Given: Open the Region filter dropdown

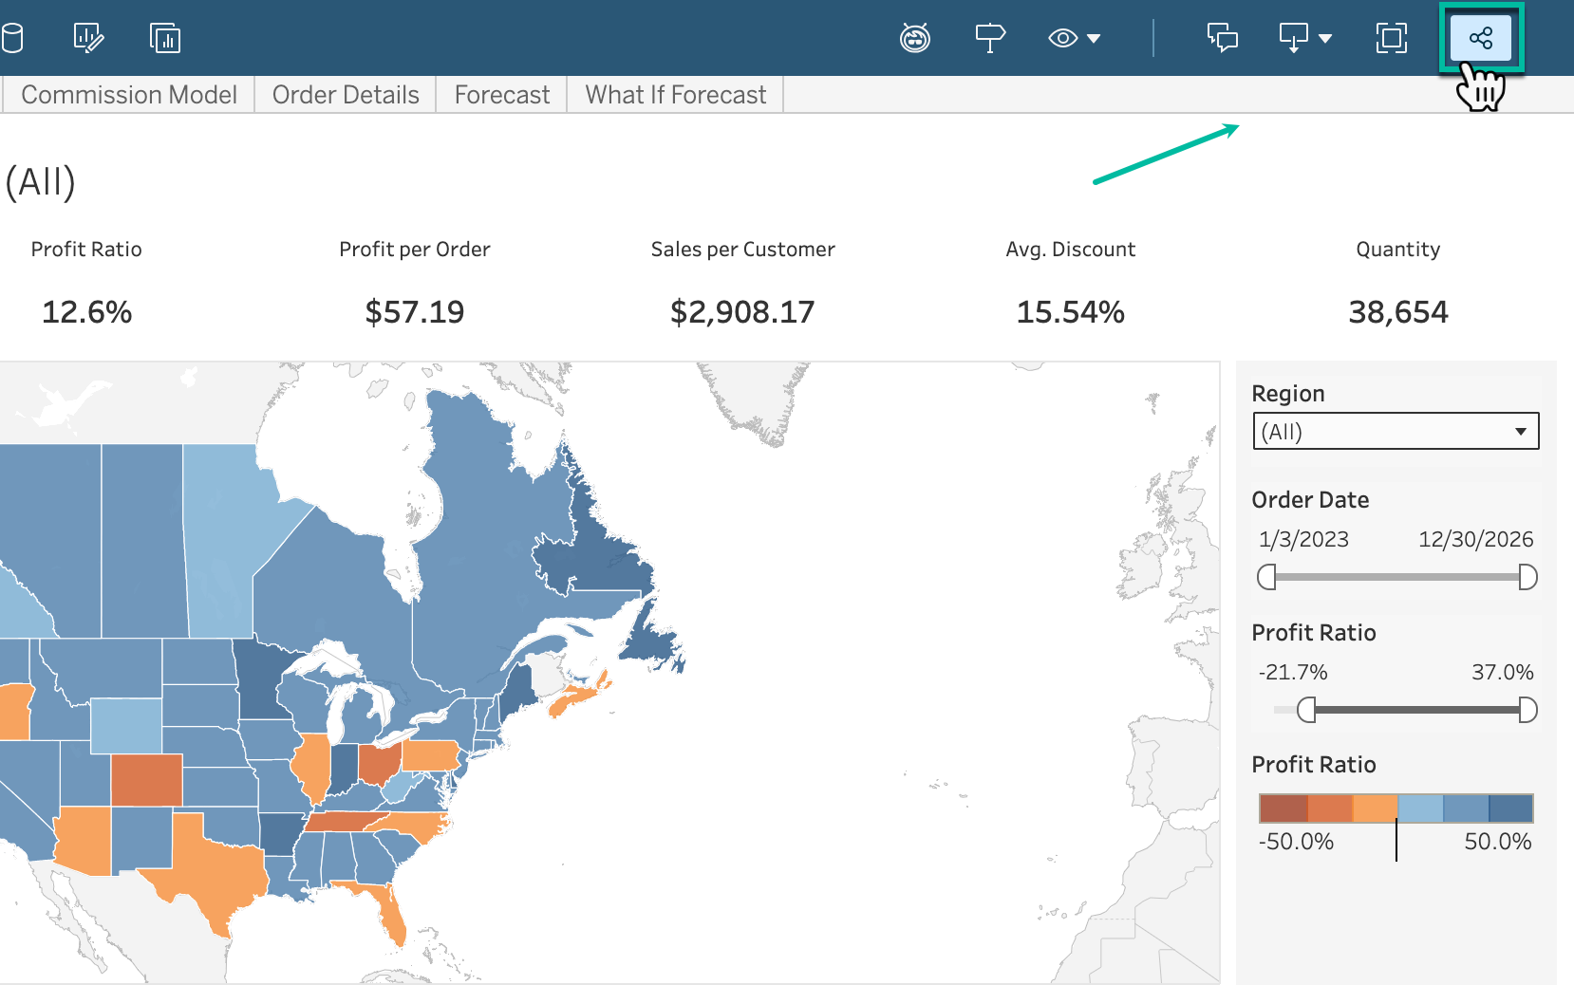Looking at the screenshot, I should click(1396, 431).
